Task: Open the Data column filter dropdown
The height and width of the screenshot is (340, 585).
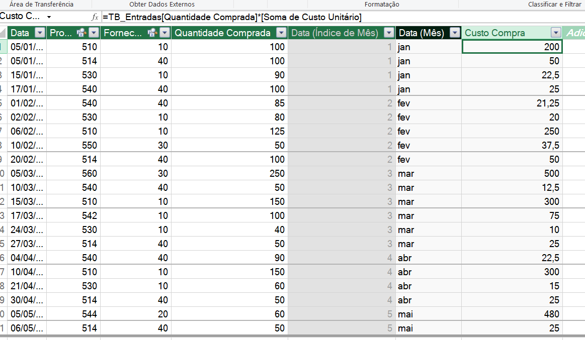Action: click(x=40, y=33)
